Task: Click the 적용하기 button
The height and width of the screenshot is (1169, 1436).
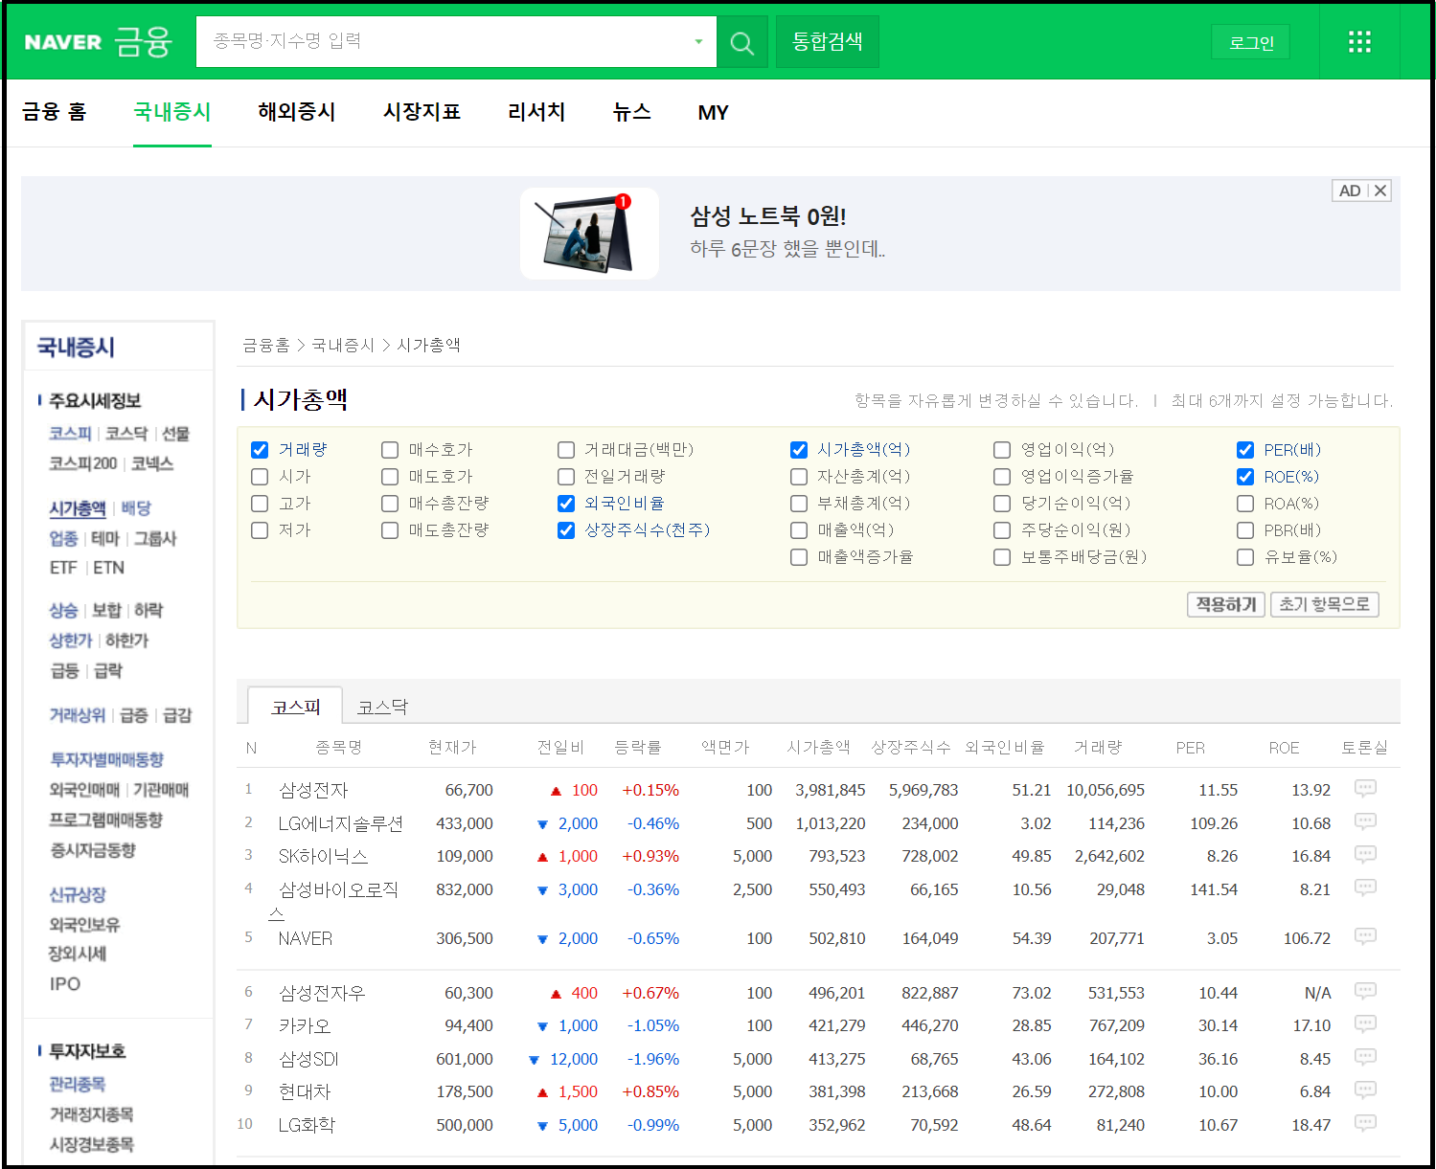Action: (1226, 604)
